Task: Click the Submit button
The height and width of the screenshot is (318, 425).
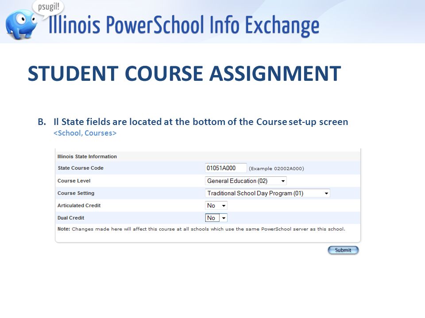Action: coord(343,250)
